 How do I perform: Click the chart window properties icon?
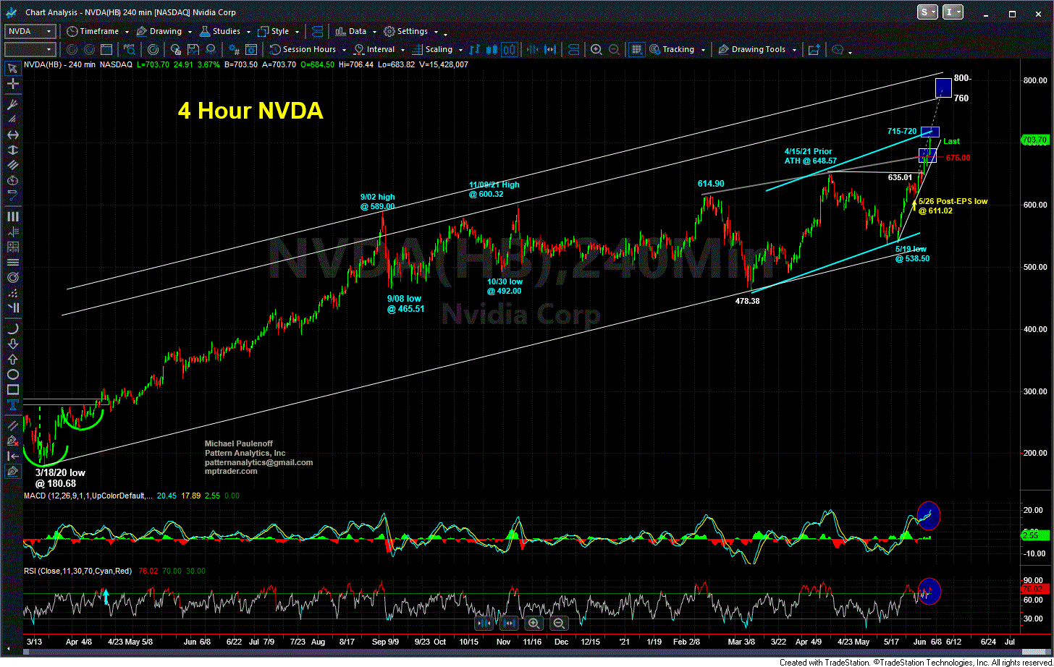tap(251, 49)
